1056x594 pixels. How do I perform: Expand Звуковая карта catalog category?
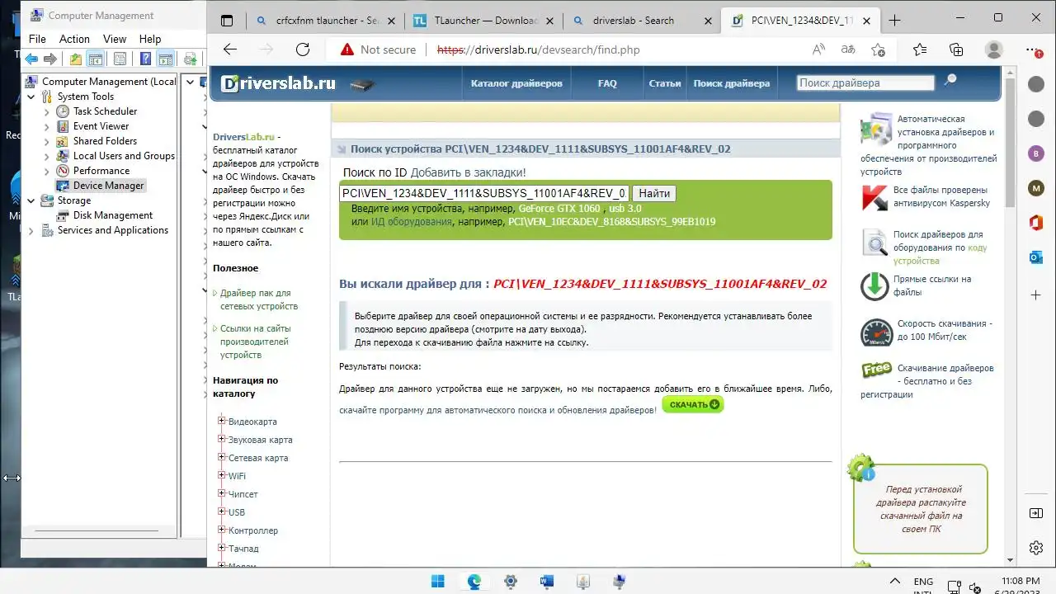coord(221,439)
